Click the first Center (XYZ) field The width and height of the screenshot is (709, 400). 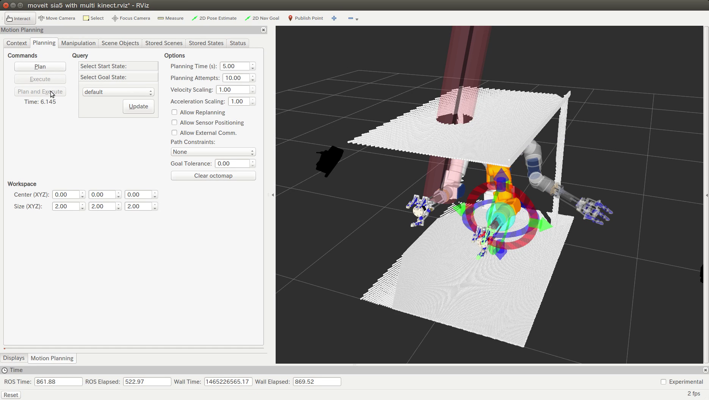[x=66, y=195]
